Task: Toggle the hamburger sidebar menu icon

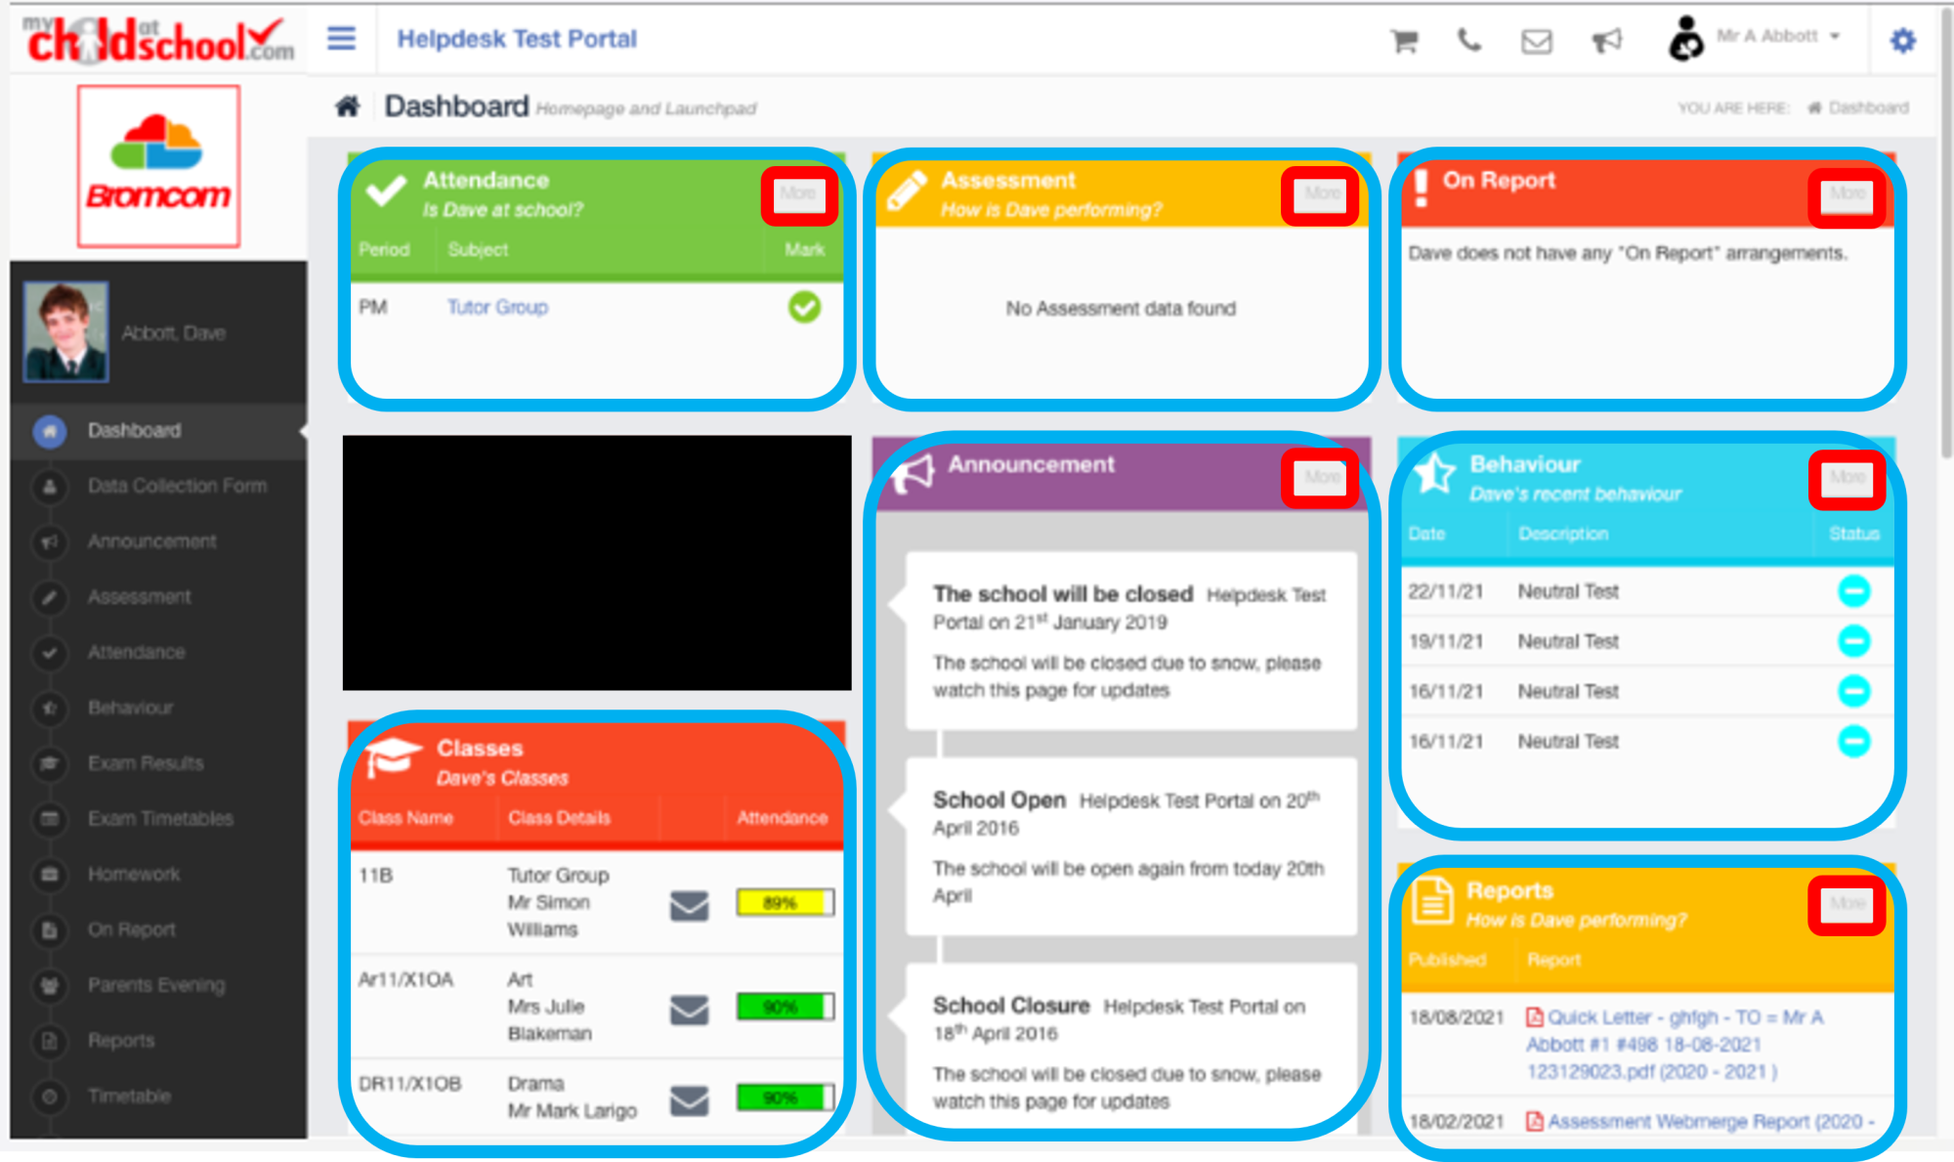Action: (x=341, y=39)
